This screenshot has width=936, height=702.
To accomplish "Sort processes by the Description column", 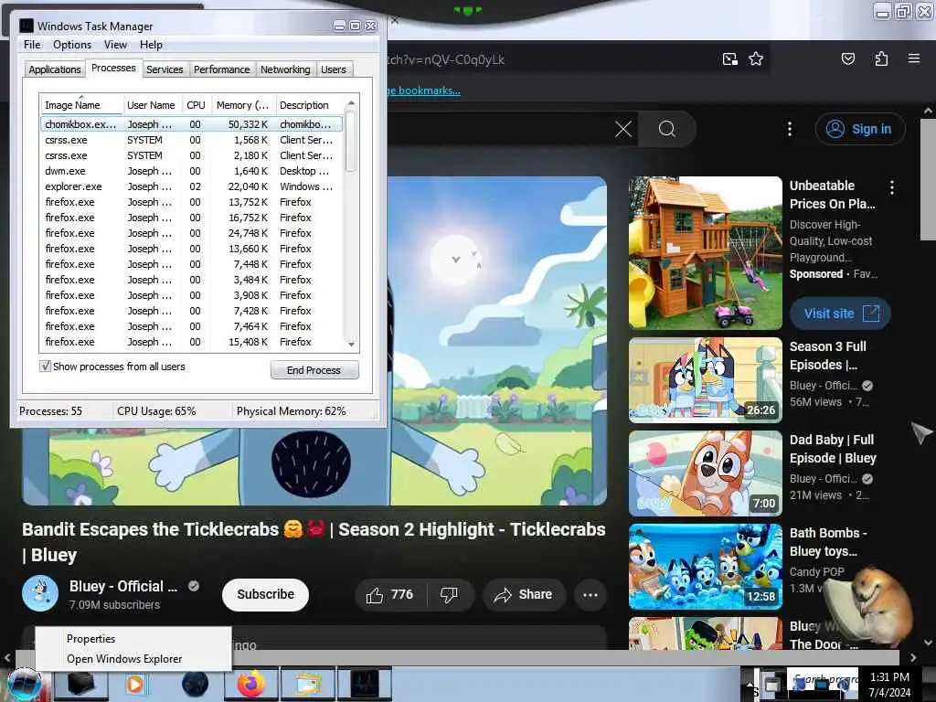I will point(309,105).
